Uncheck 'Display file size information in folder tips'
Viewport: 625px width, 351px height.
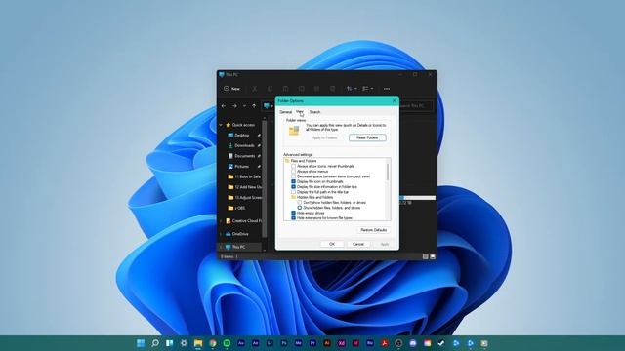[293, 187]
